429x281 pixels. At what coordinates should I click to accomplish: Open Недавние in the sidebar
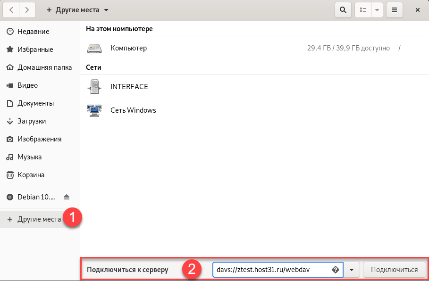point(40,32)
